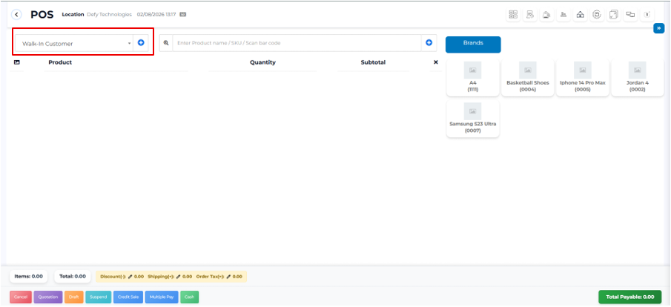Collapse product panel with double-arrow button
Viewport: 671px width, 307px height.
tap(658, 28)
